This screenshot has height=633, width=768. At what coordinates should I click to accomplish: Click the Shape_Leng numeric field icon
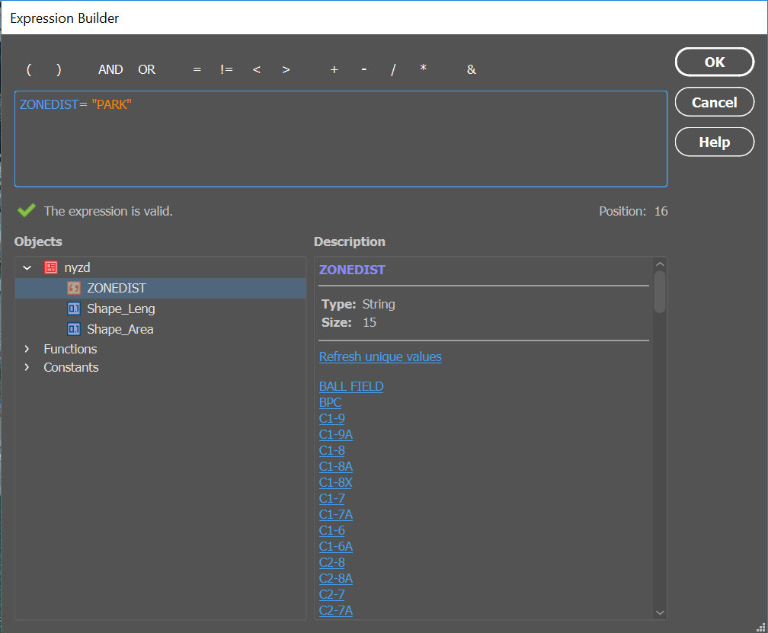pos(74,309)
